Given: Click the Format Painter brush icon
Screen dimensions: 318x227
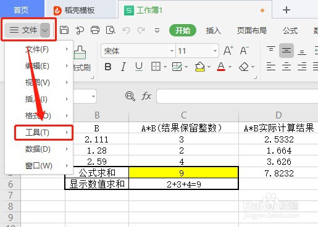Looking at the screenshot, I should (x=80, y=52).
